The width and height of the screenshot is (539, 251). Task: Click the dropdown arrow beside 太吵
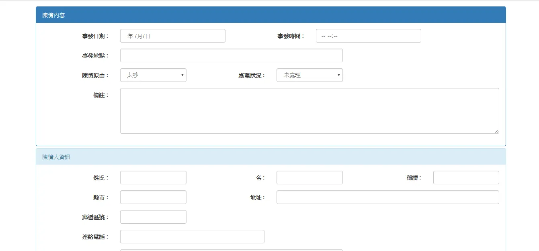182,75
